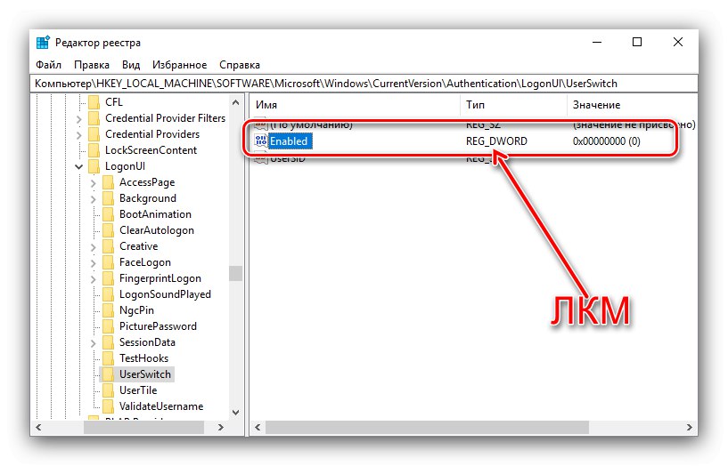Click the PicturePassword folder icon
This screenshot has width=728, height=466.
point(108,326)
